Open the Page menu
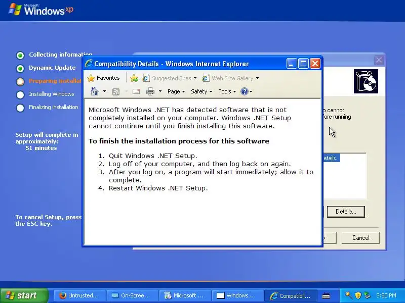The image size is (405, 303). [176, 91]
